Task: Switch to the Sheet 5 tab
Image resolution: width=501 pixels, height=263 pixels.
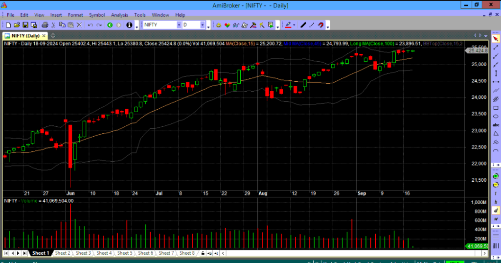Action: [x=125, y=253]
